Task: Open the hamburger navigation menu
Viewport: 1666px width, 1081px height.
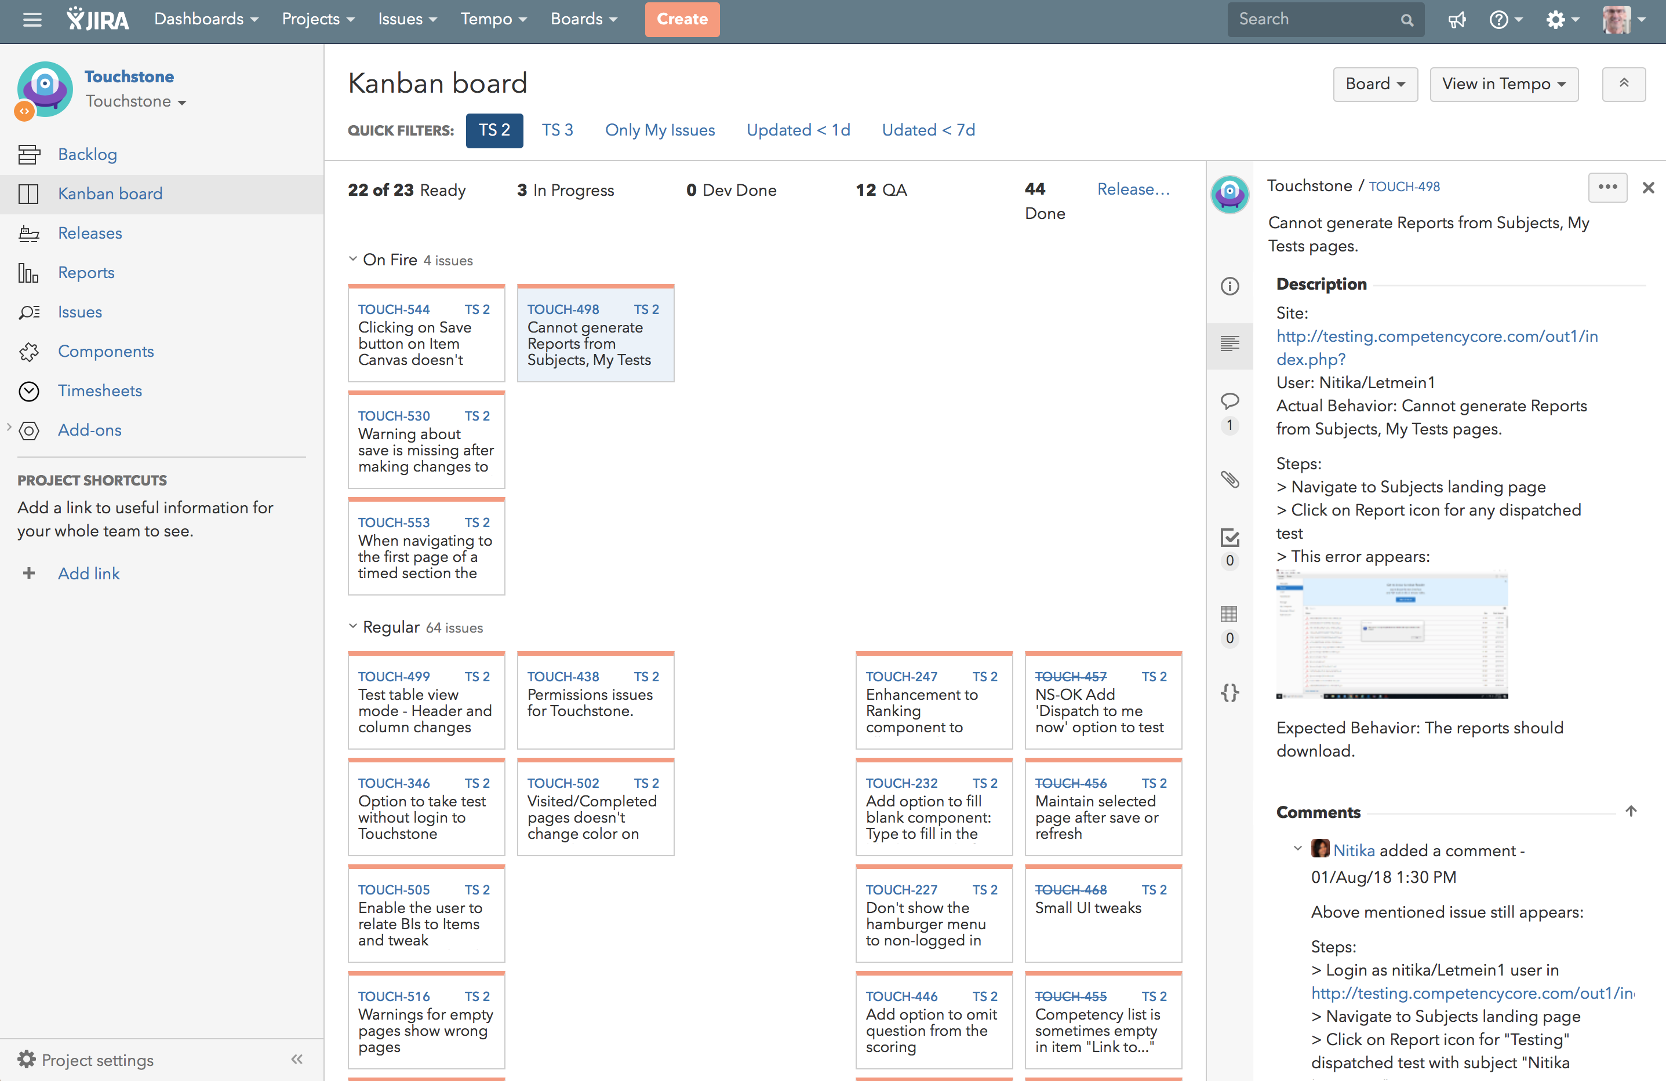Action: (32, 20)
